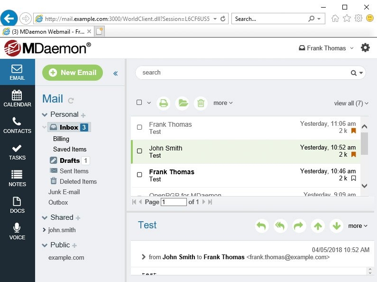Check the select-all messages checkbox
This screenshot has height=282, width=377.
[x=139, y=102]
